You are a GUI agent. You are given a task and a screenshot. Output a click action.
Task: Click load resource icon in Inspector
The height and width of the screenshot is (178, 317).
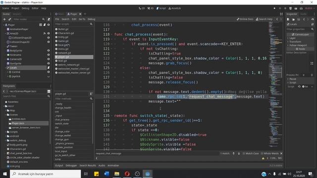293,19
